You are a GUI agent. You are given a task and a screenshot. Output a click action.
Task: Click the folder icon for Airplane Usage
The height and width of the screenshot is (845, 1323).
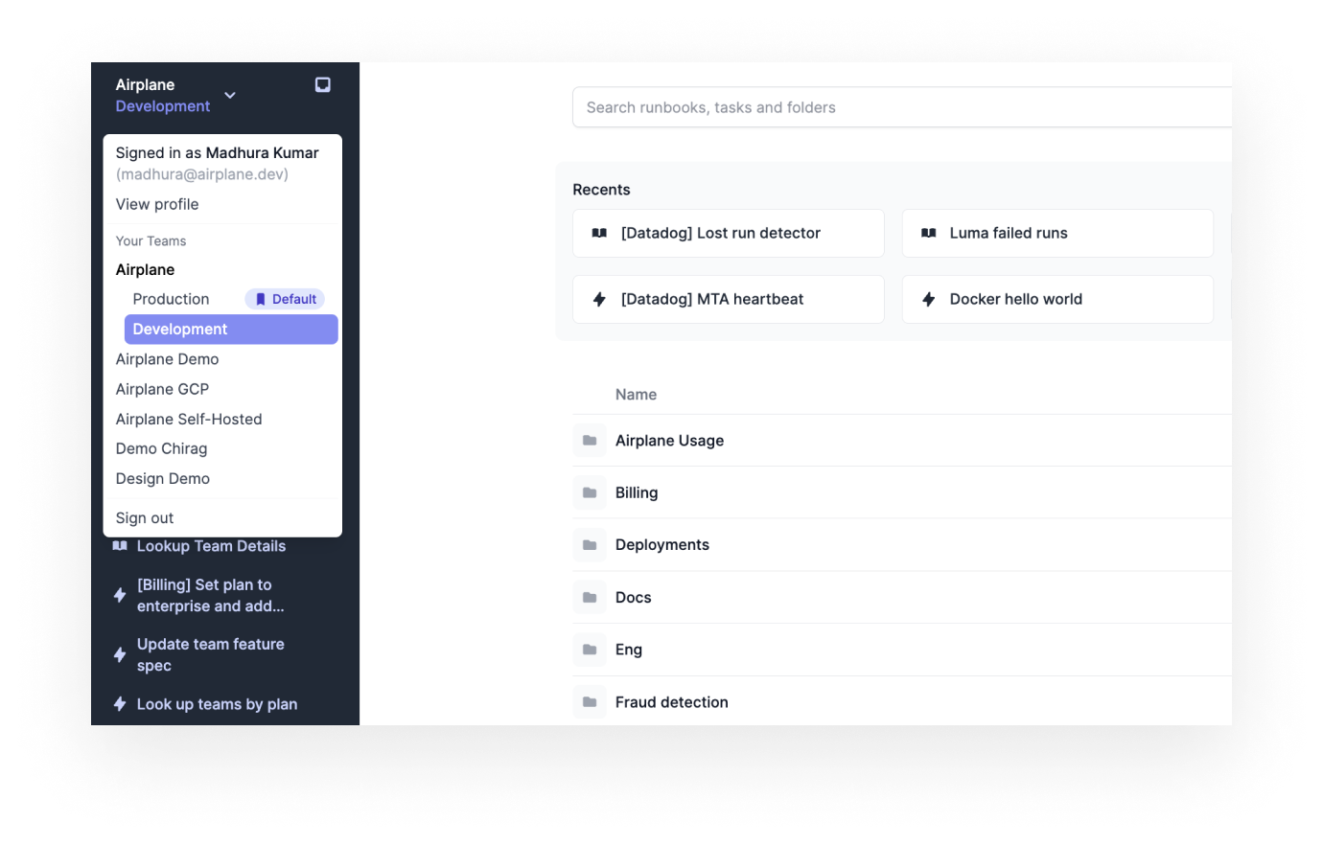(590, 441)
